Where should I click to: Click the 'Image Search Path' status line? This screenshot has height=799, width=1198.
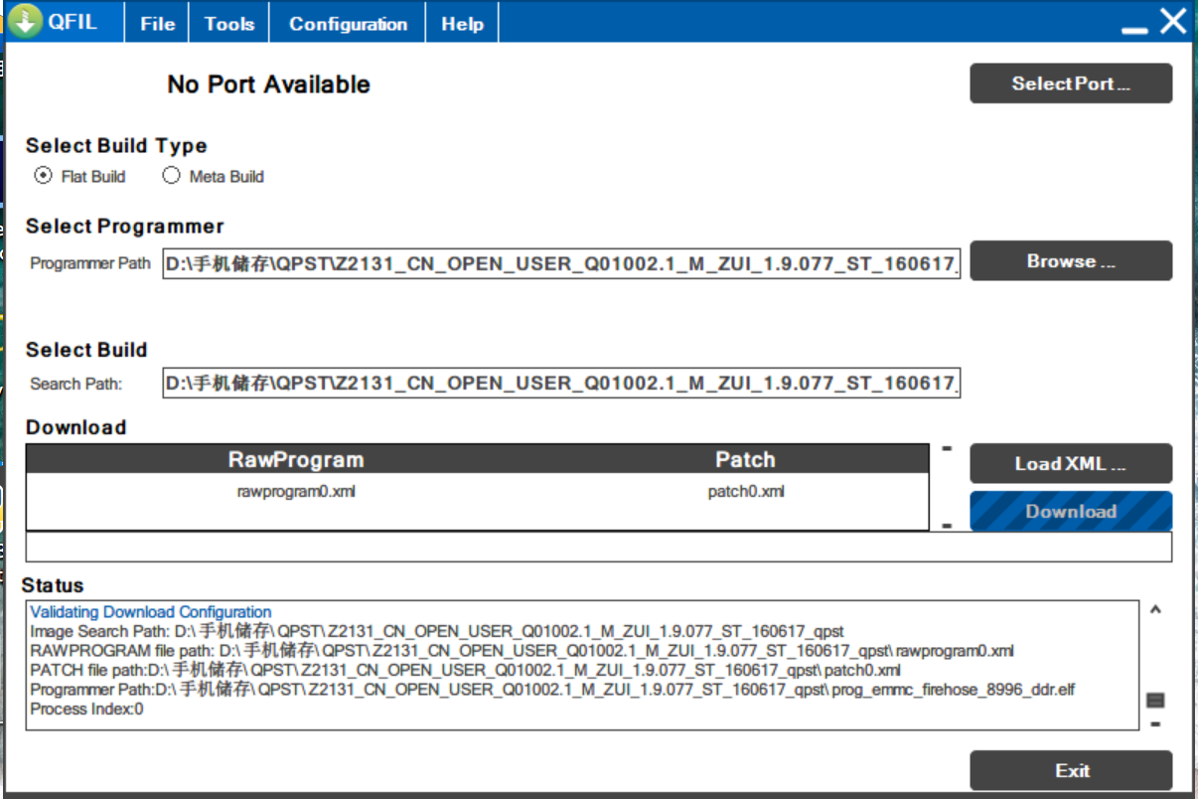(x=437, y=631)
